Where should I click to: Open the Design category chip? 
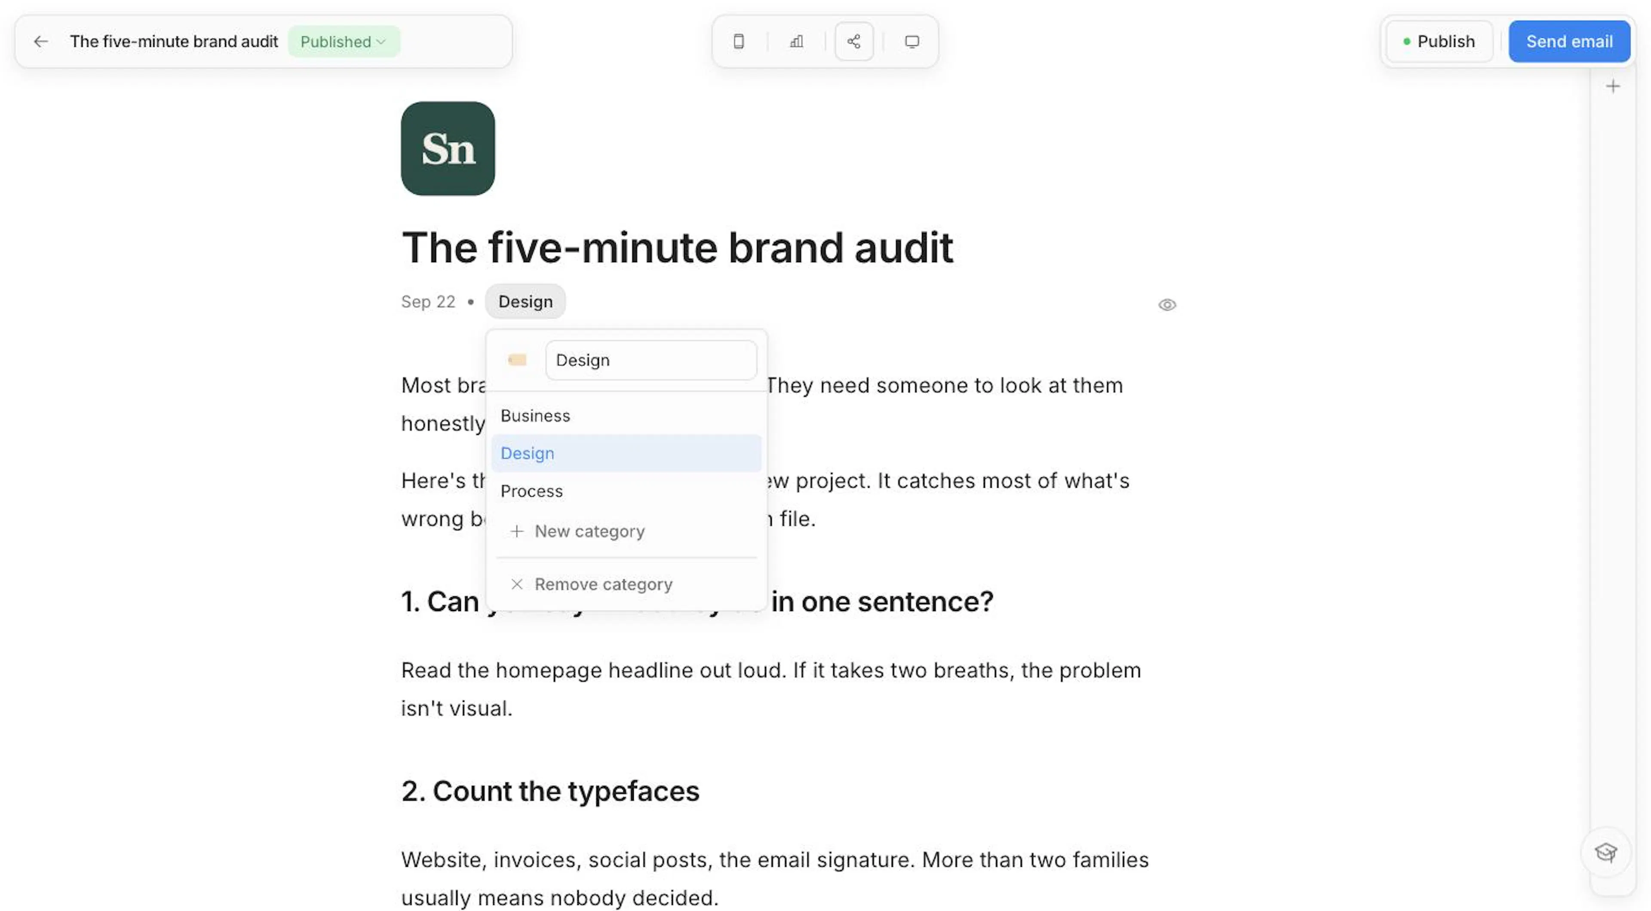click(x=525, y=302)
